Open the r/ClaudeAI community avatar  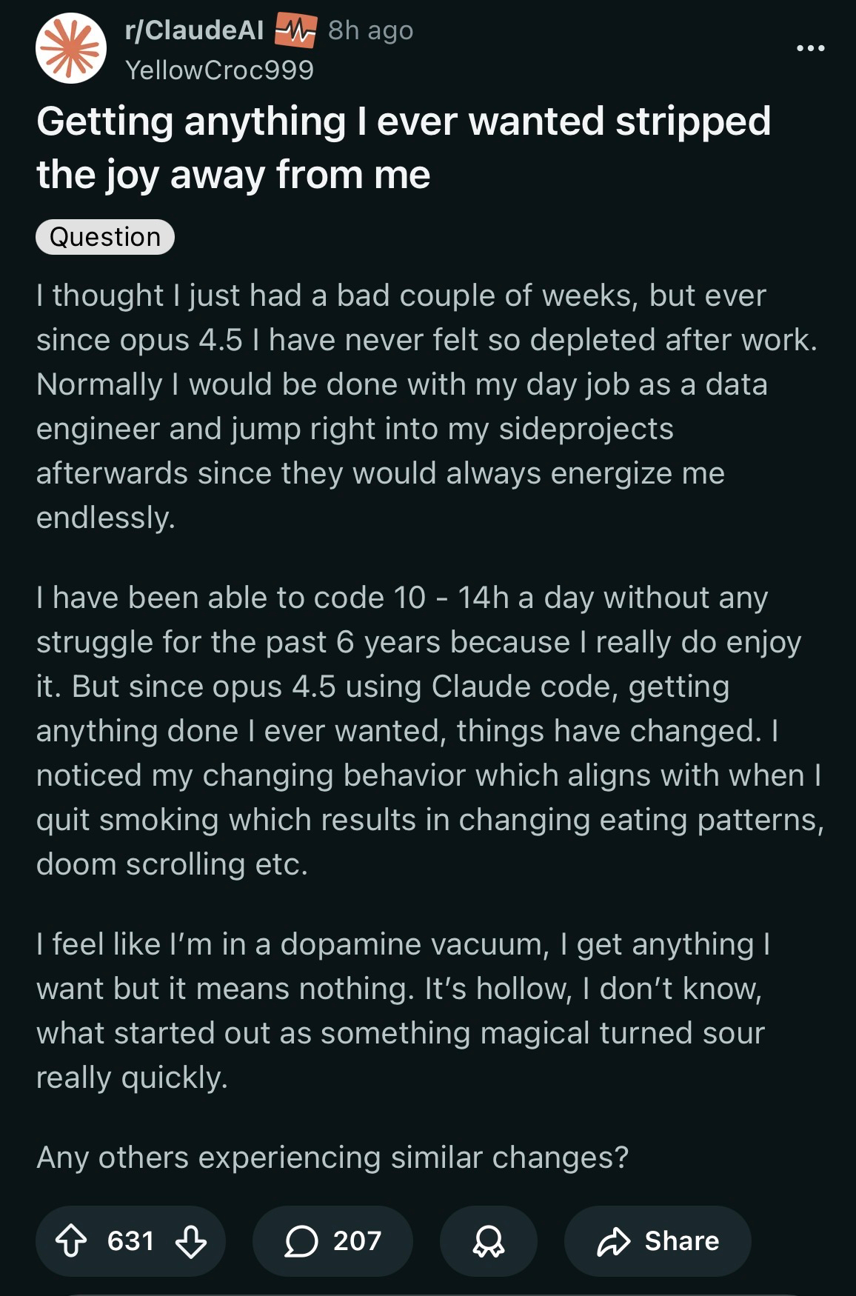(x=71, y=48)
